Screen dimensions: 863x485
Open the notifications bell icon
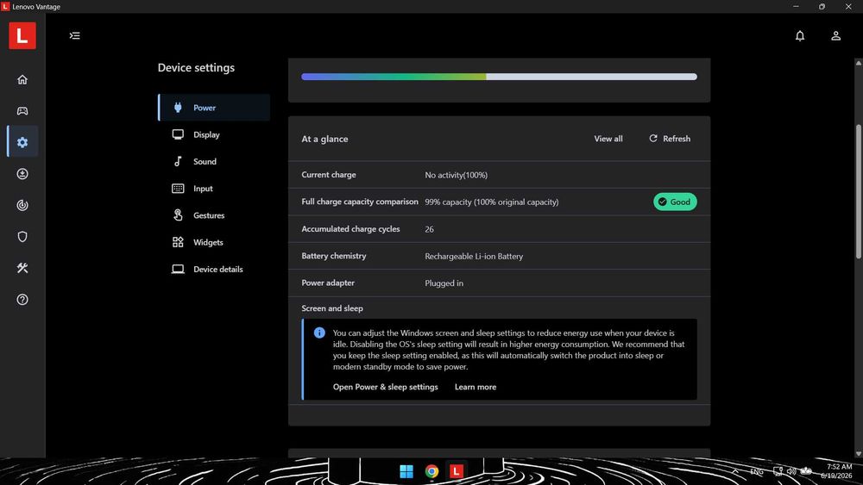pyautogui.click(x=800, y=35)
